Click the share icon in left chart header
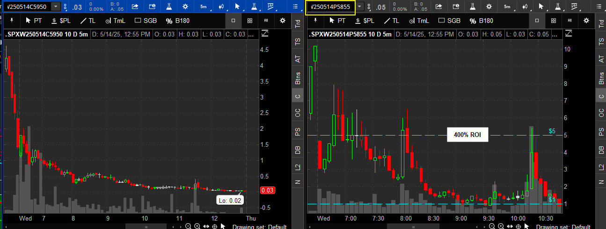 (135, 7)
